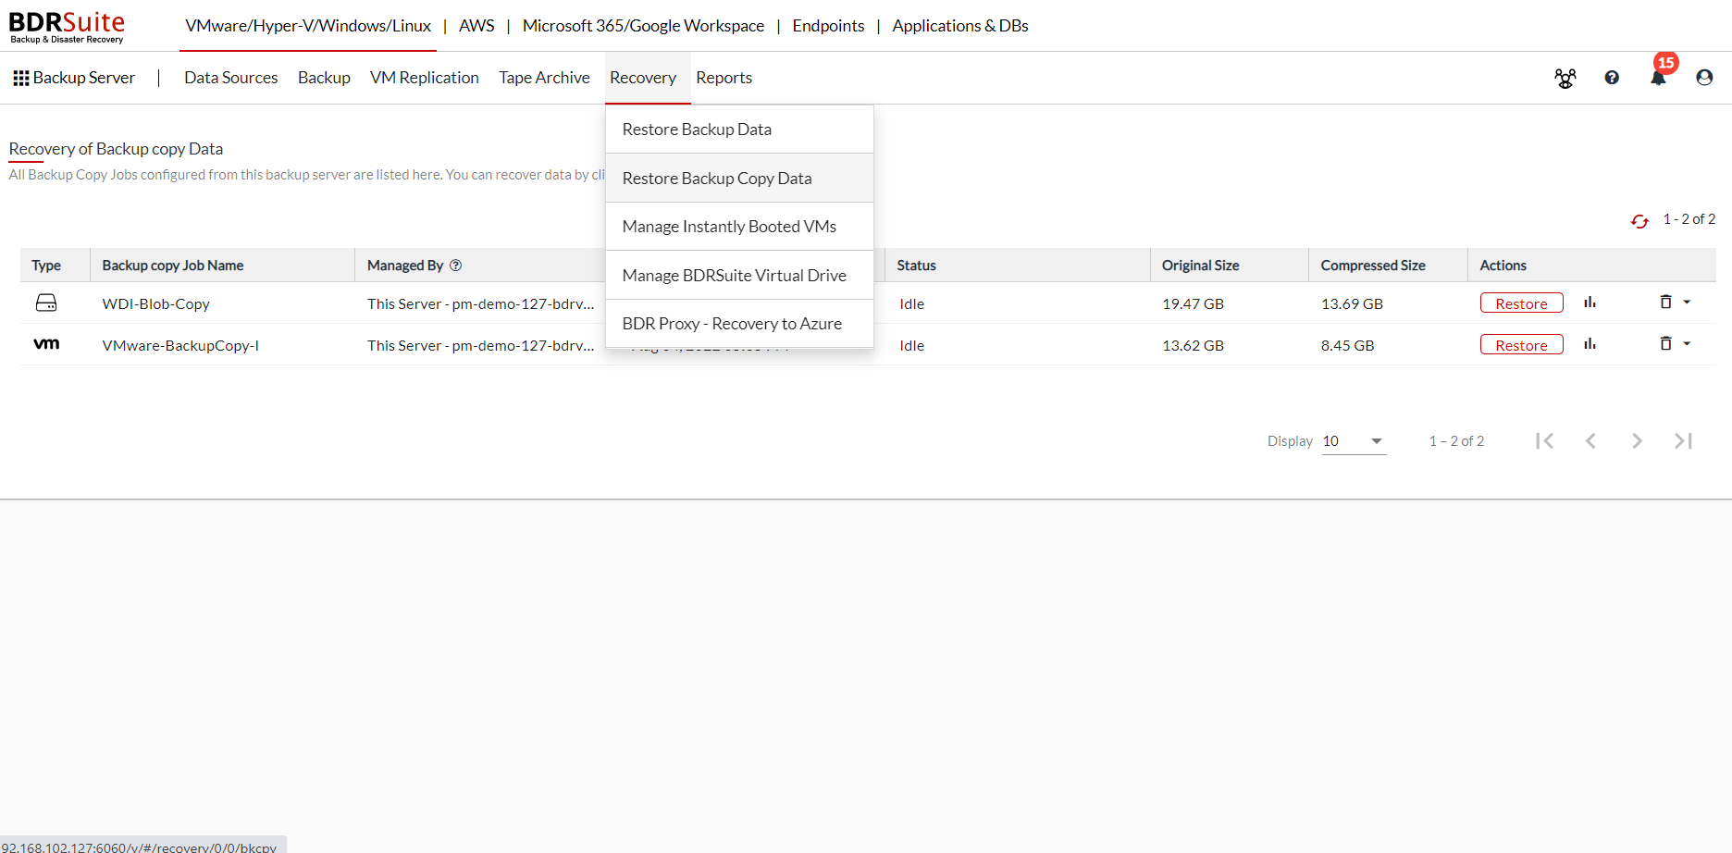
Task: Open the user account profile icon
Action: click(1704, 78)
